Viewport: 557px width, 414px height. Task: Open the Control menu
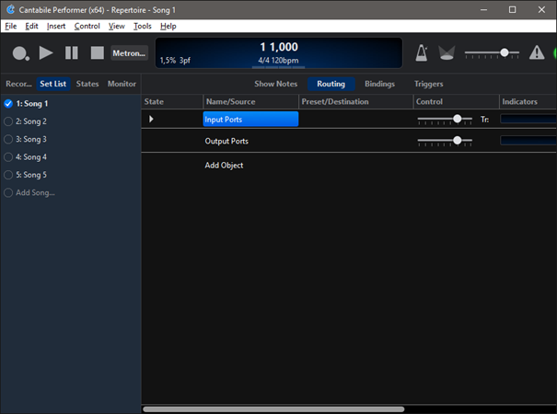pos(87,27)
